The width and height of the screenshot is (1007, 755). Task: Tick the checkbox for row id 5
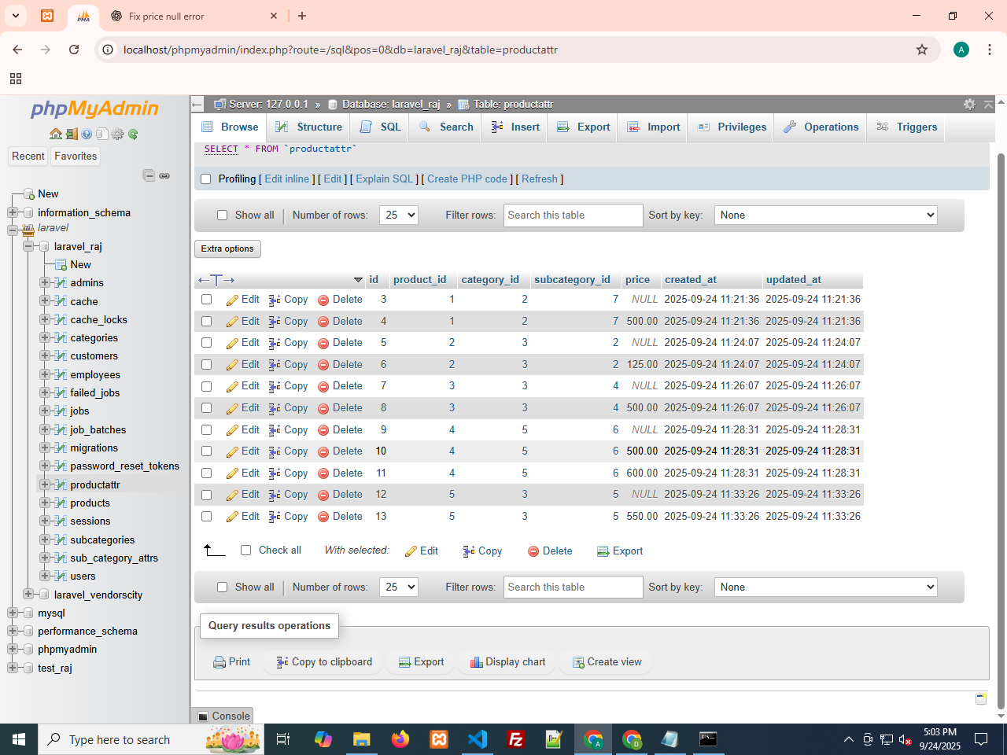click(207, 343)
